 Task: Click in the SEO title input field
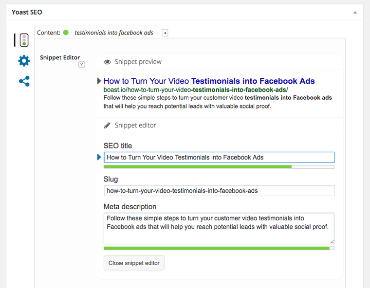(219, 157)
